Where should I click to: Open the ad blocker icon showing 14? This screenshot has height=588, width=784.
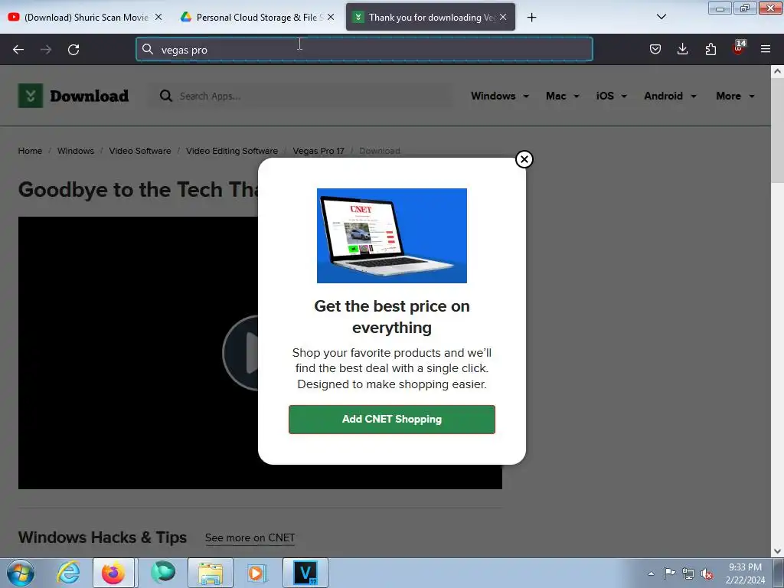739,48
